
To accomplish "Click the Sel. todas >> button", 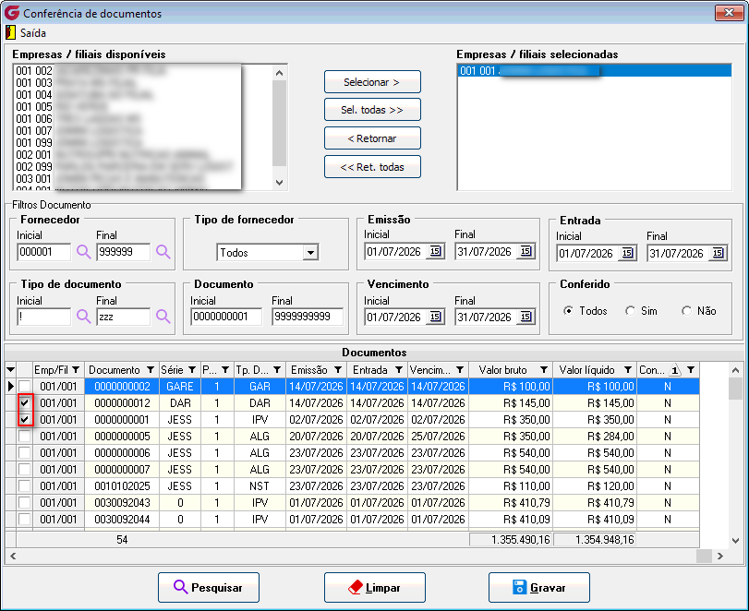I will [372, 110].
